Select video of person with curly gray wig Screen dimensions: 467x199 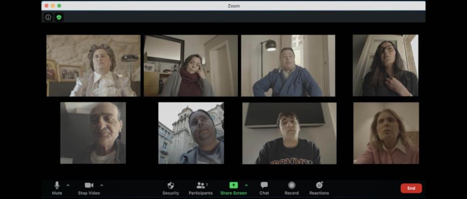coord(93,66)
